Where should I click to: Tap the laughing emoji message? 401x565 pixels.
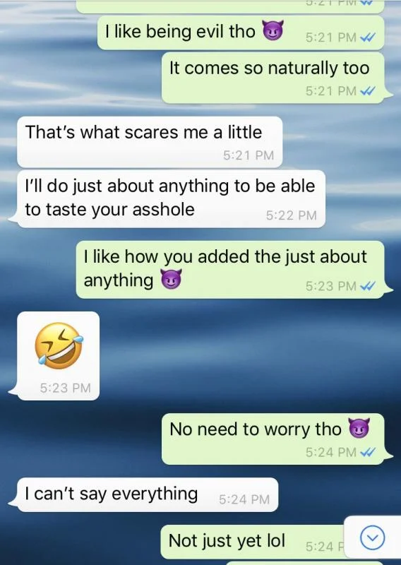click(59, 356)
